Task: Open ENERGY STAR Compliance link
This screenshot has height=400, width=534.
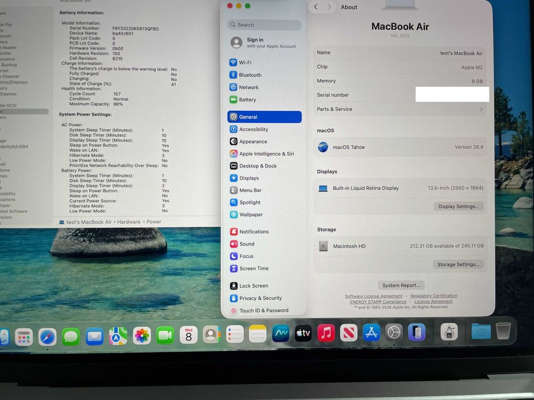Action: click(378, 302)
